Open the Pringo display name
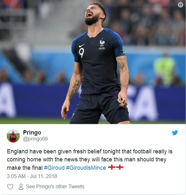The height and width of the screenshot is (195, 186). (x=32, y=133)
